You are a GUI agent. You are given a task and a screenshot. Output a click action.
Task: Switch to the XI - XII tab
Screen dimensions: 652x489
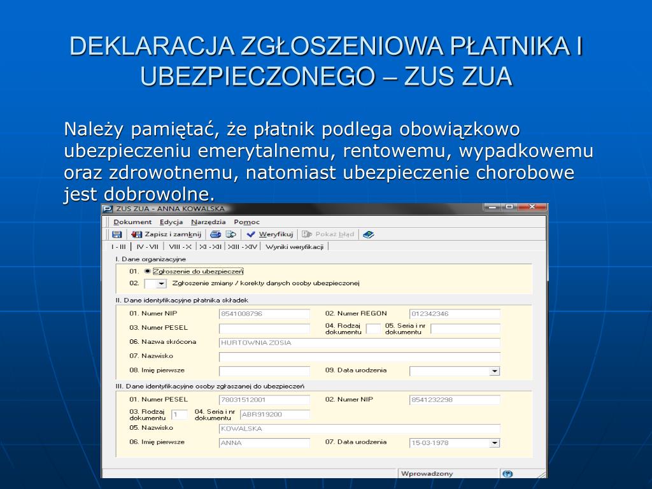(x=210, y=246)
